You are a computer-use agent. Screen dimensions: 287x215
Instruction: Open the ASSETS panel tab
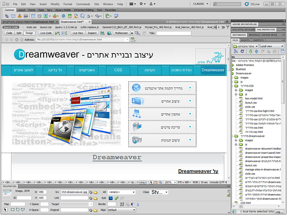pos(245,40)
